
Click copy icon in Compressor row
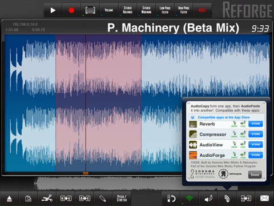click(x=243, y=134)
